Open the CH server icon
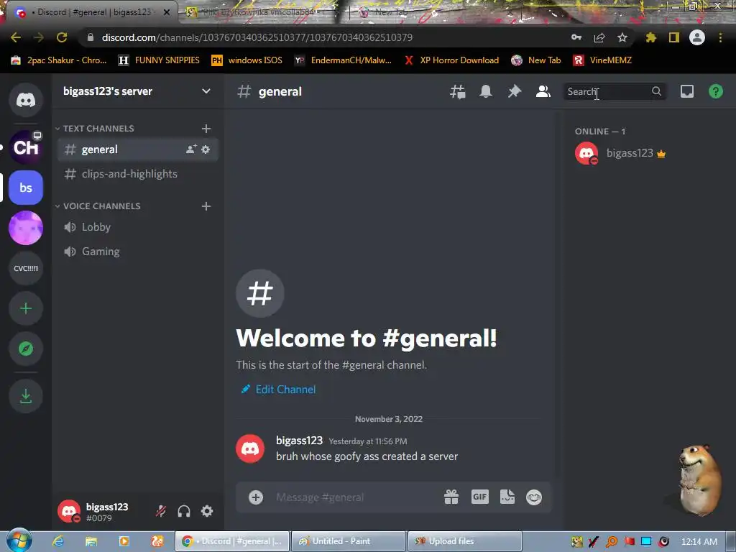 [26, 148]
